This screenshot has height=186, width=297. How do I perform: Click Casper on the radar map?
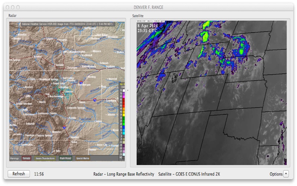pos(50,38)
